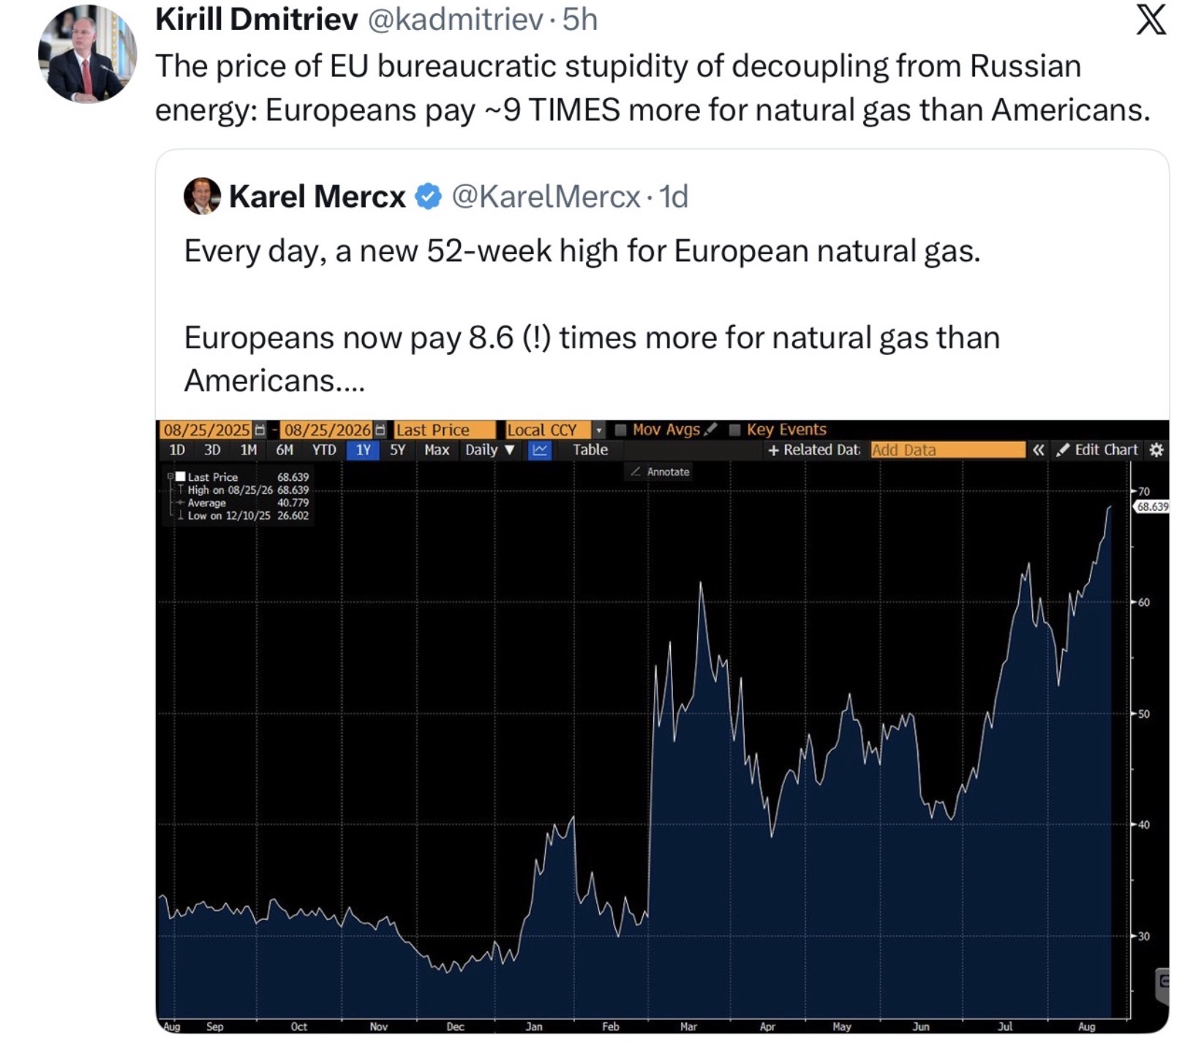1185x1042 pixels.
Task: Enable the Mov Avgs checkbox
Action: point(621,430)
